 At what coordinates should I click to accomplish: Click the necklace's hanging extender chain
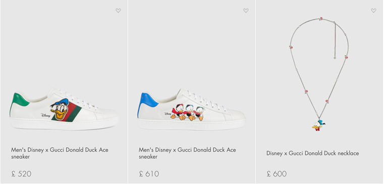335,40
